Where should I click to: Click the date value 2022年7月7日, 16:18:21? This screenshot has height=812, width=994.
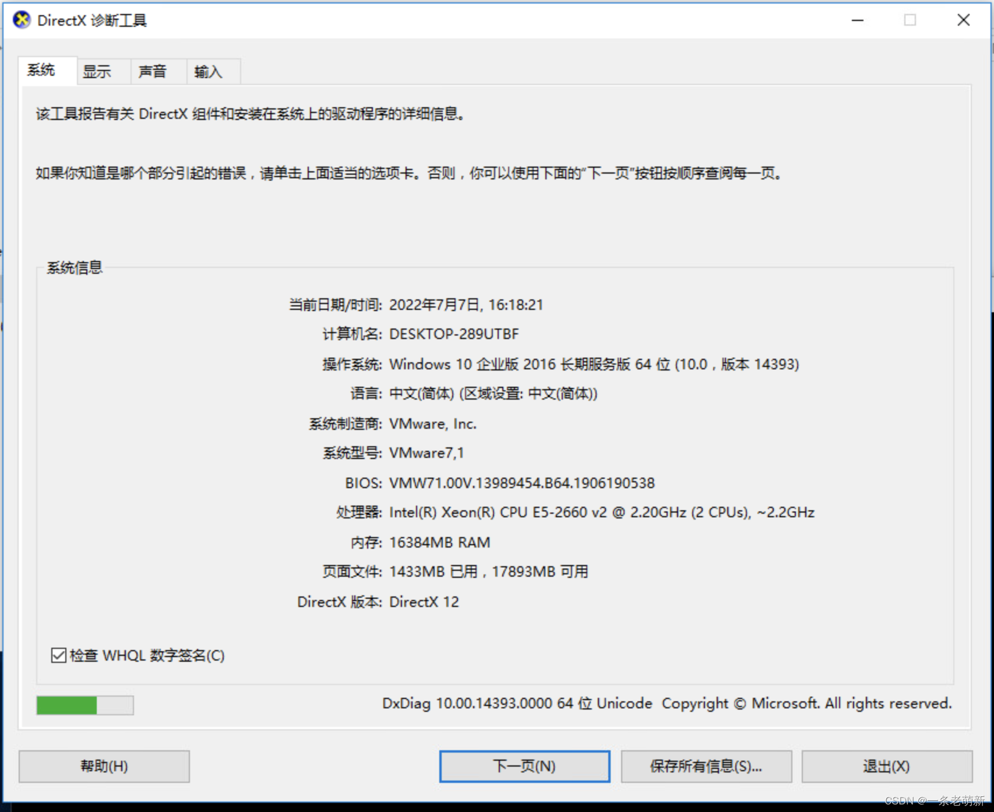coord(466,305)
